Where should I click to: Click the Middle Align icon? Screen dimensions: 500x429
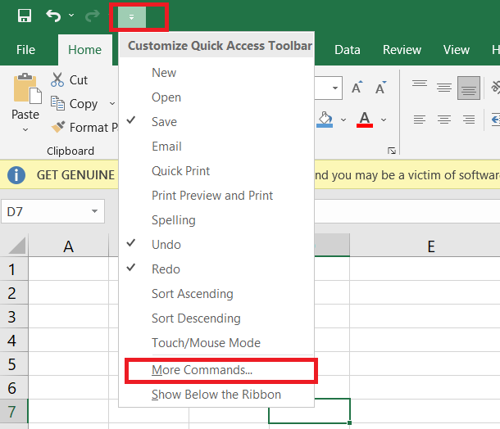pyautogui.click(x=444, y=88)
